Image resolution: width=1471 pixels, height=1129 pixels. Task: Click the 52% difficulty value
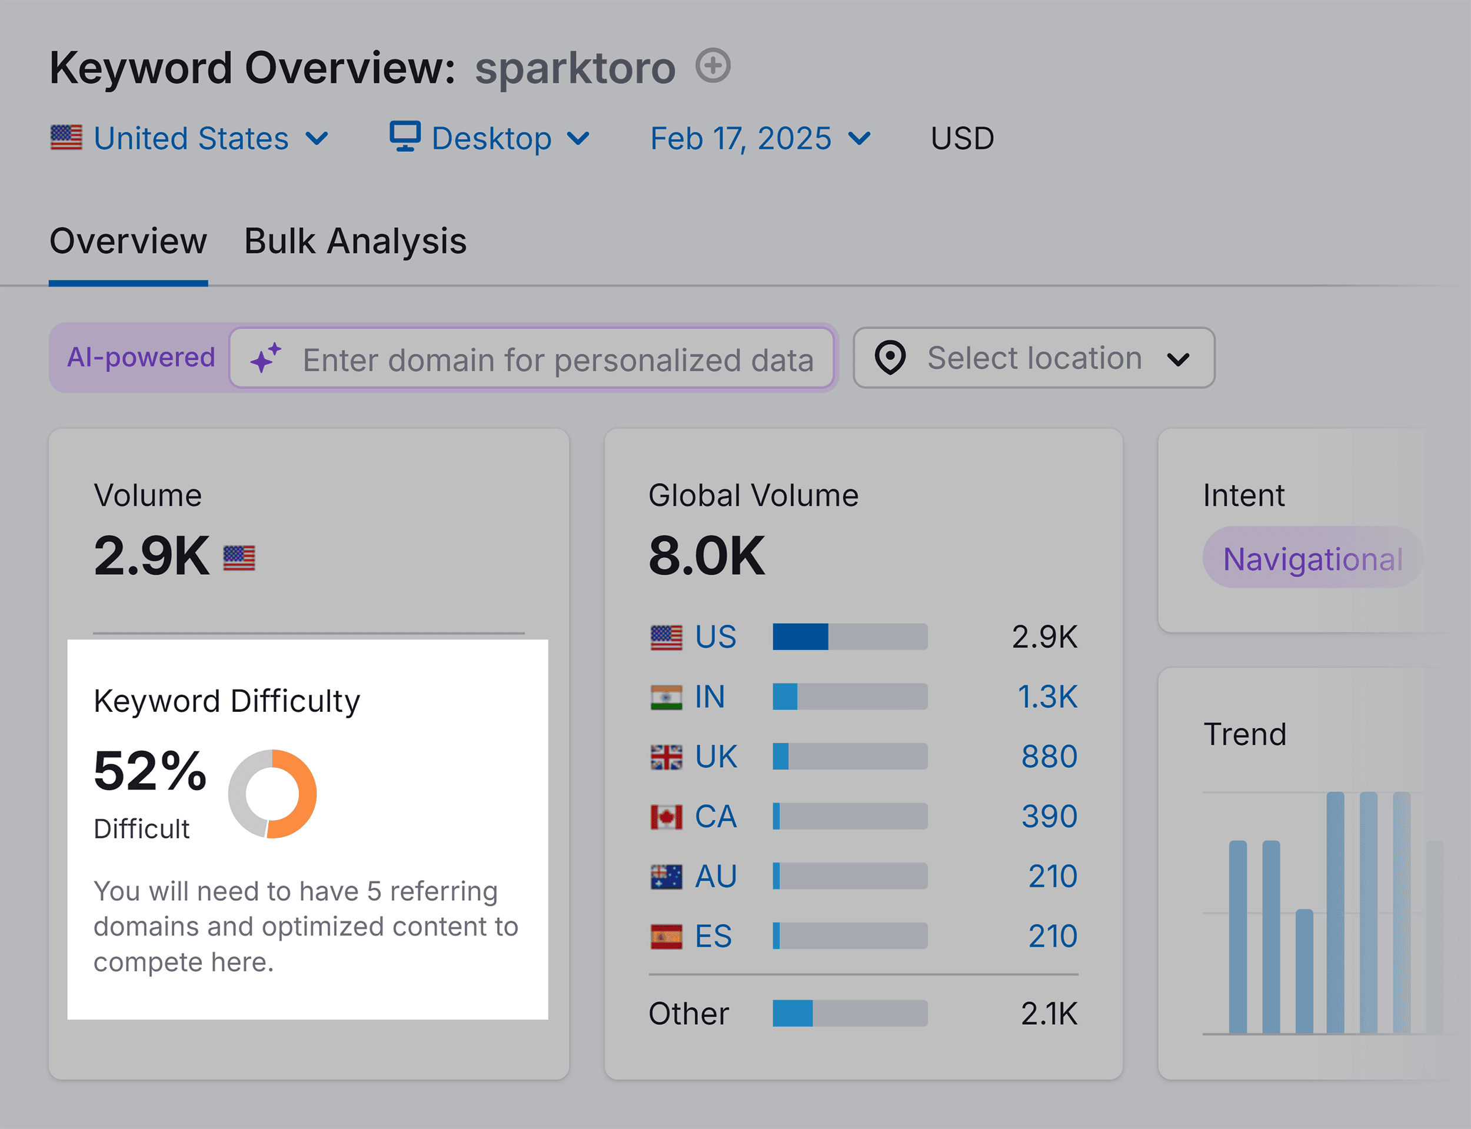(x=150, y=771)
